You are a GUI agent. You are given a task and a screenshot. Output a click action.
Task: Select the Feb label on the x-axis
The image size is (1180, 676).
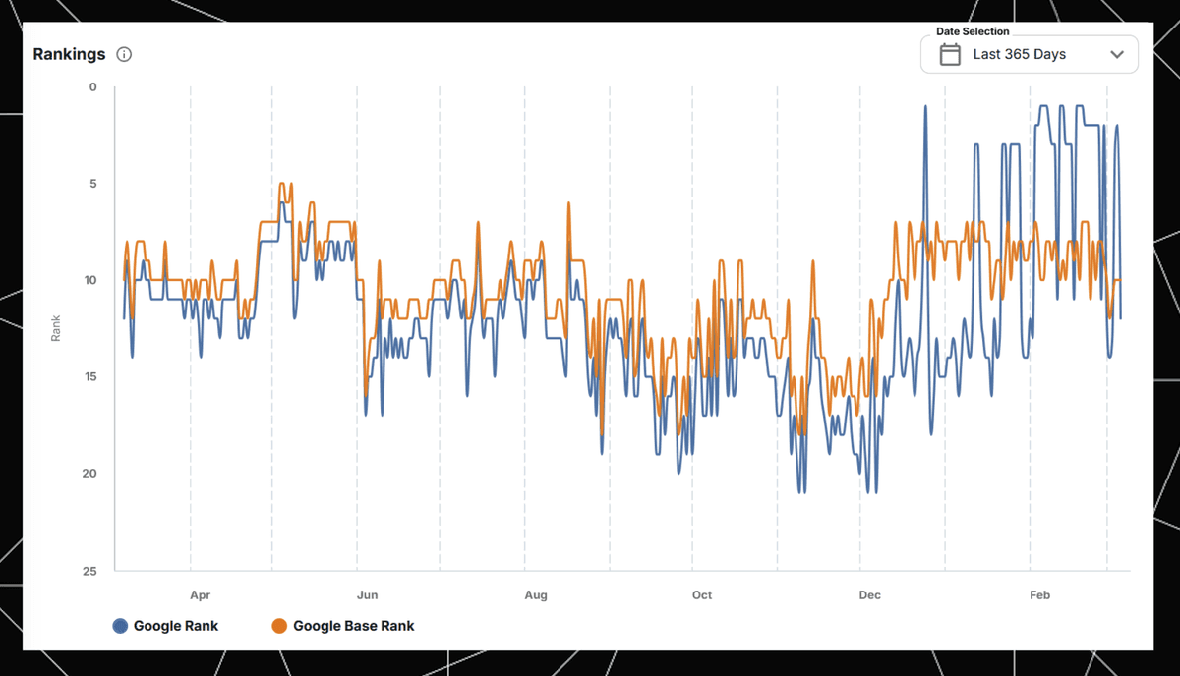tap(1039, 595)
